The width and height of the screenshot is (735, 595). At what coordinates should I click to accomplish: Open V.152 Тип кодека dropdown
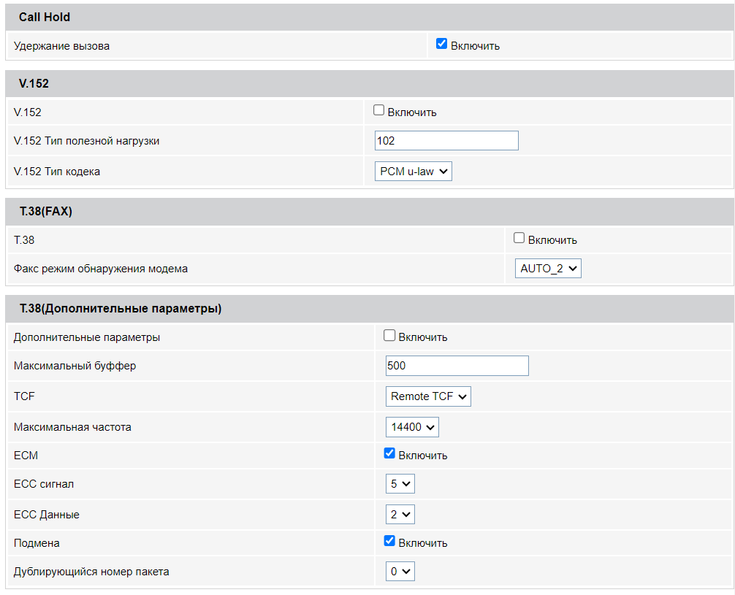tap(414, 172)
